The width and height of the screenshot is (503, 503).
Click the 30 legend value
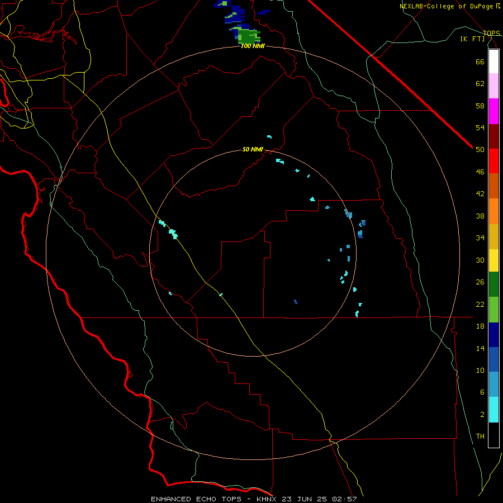[480, 260]
